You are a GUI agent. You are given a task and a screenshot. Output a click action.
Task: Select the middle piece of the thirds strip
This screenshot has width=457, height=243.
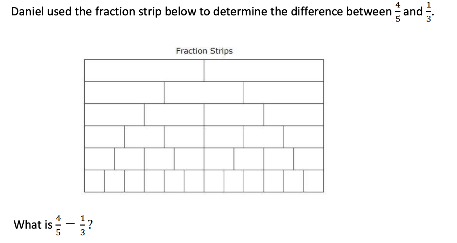pos(204,92)
